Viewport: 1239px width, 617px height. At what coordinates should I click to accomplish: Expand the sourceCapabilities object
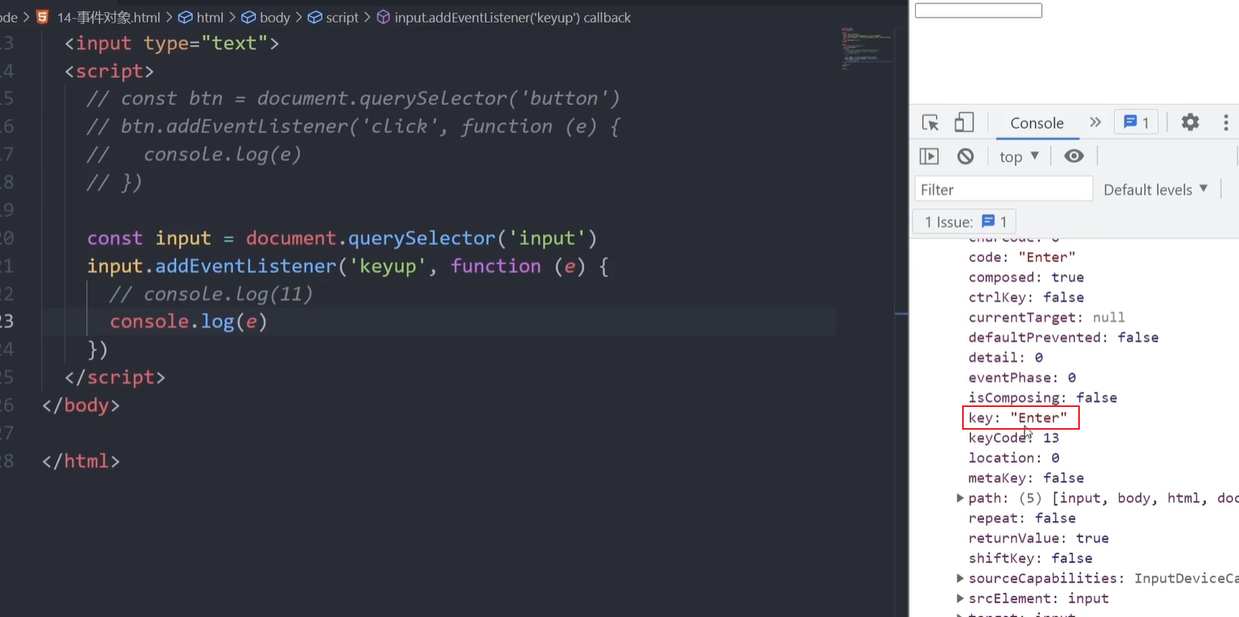click(x=961, y=578)
